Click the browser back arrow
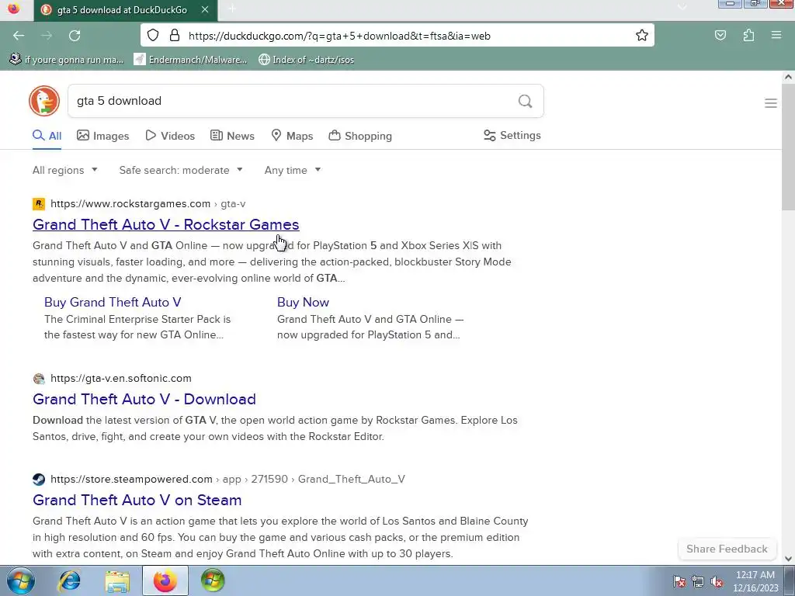This screenshot has width=795, height=596. (19, 36)
